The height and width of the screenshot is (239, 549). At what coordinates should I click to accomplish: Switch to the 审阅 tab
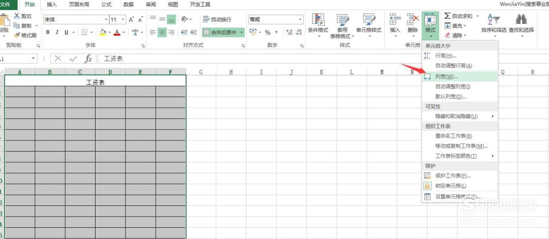tap(151, 5)
